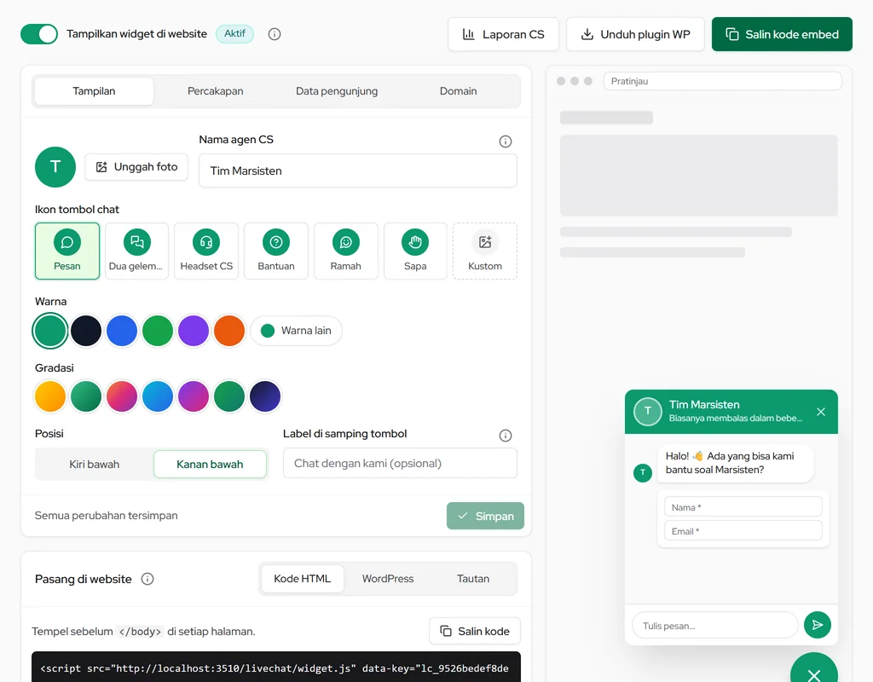
Task: Open the Data pengunjung tab
Action: (337, 90)
